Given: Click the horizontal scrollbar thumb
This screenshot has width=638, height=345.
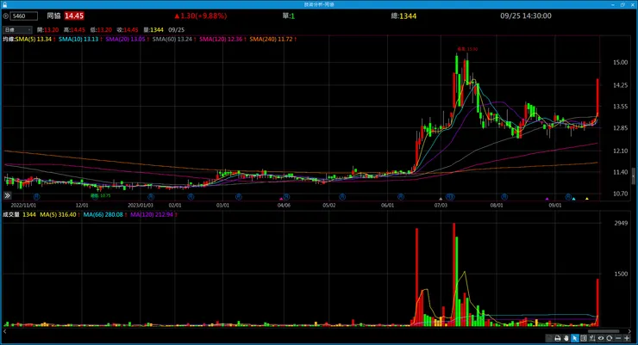Looking at the screenshot, I should coord(604,331).
